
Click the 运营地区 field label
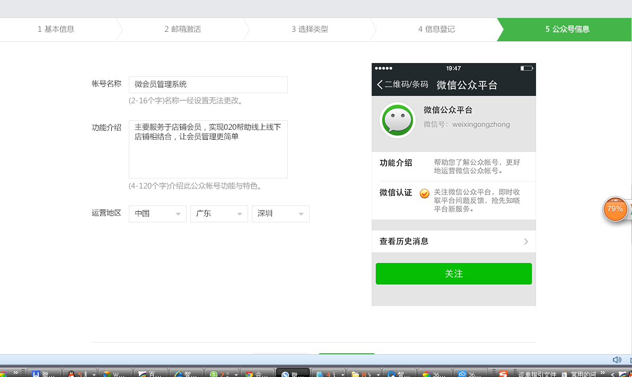click(107, 213)
